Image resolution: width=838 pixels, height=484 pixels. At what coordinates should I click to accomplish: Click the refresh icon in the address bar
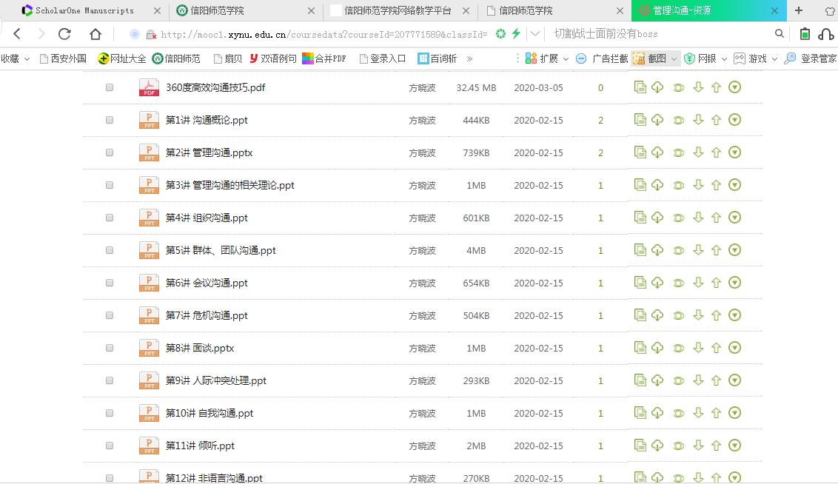click(x=64, y=33)
